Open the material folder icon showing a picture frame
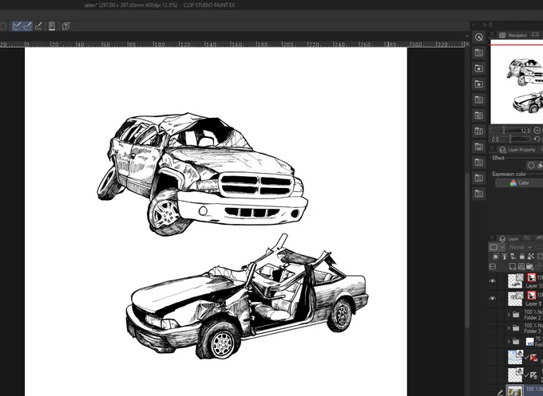The width and height of the screenshot is (543, 396). coord(479,147)
